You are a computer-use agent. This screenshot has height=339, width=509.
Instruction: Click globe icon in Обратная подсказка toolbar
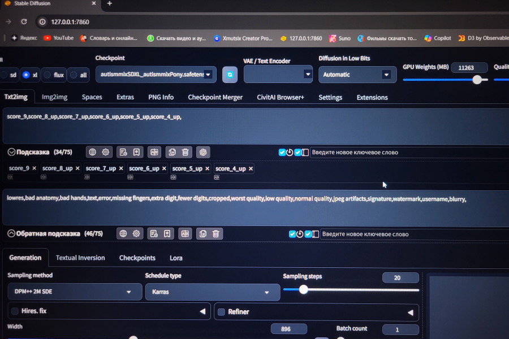click(123, 233)
